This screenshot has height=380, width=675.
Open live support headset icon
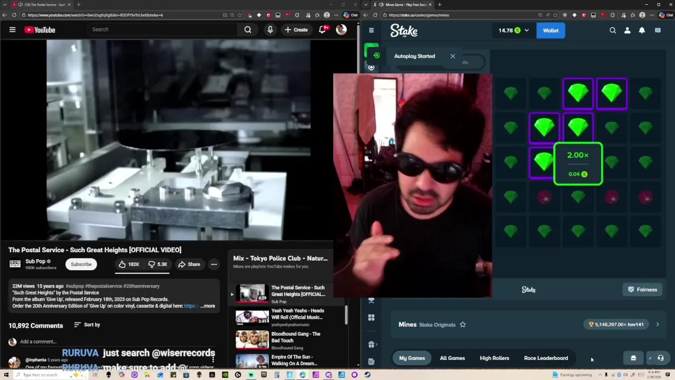click(x=660, y=358)
